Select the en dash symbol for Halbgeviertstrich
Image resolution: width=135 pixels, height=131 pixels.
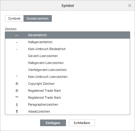pyautogui.click(x=17, y=42)
